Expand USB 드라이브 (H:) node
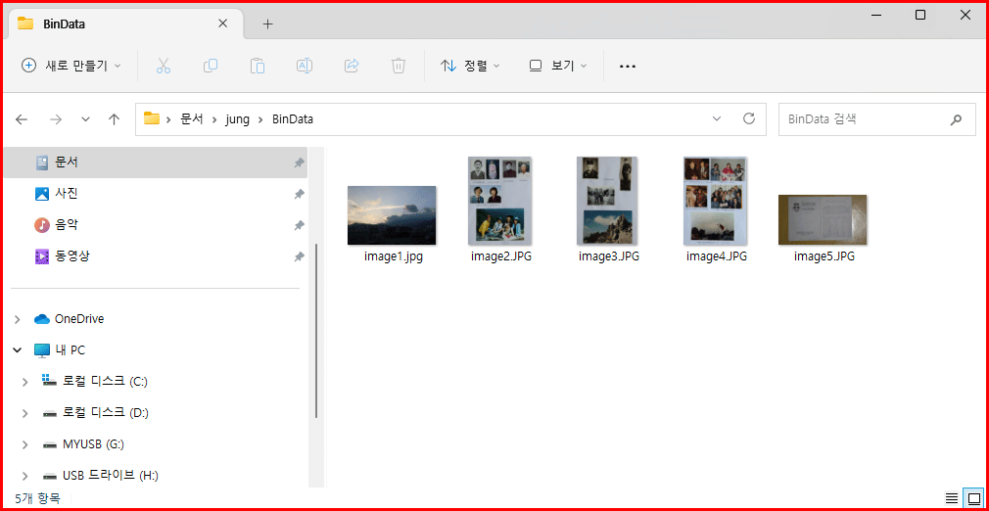Viewport: 989px width, 511px height. point(25,476)
